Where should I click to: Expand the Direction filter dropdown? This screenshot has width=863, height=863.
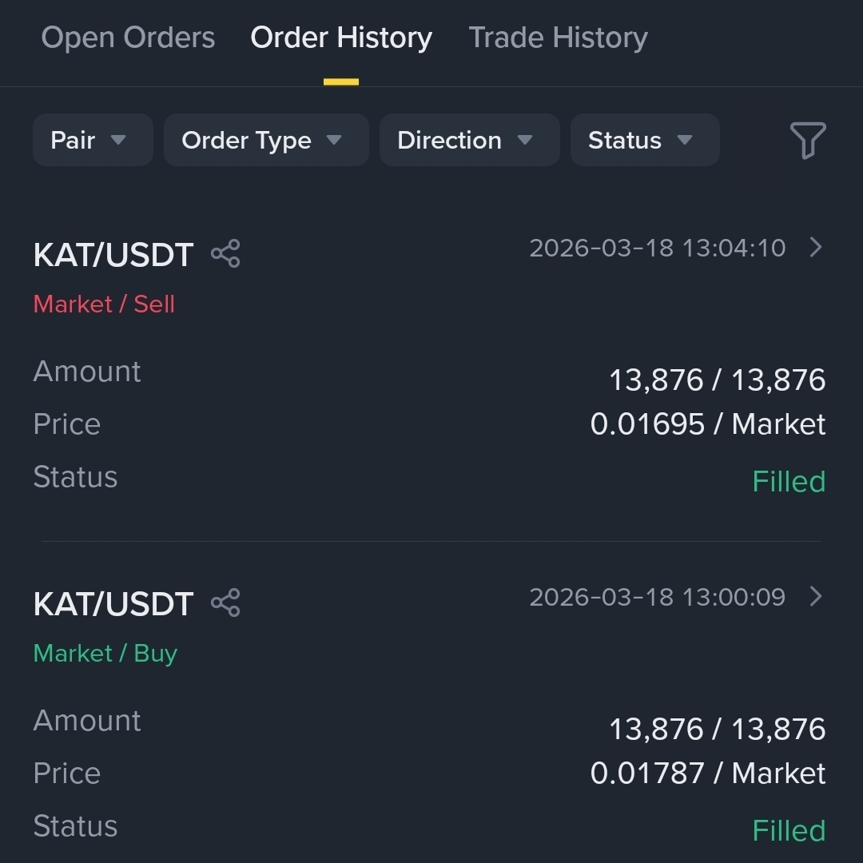tap(470, 140)
